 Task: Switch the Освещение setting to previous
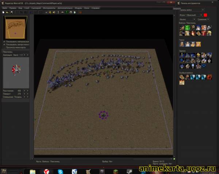24,97
